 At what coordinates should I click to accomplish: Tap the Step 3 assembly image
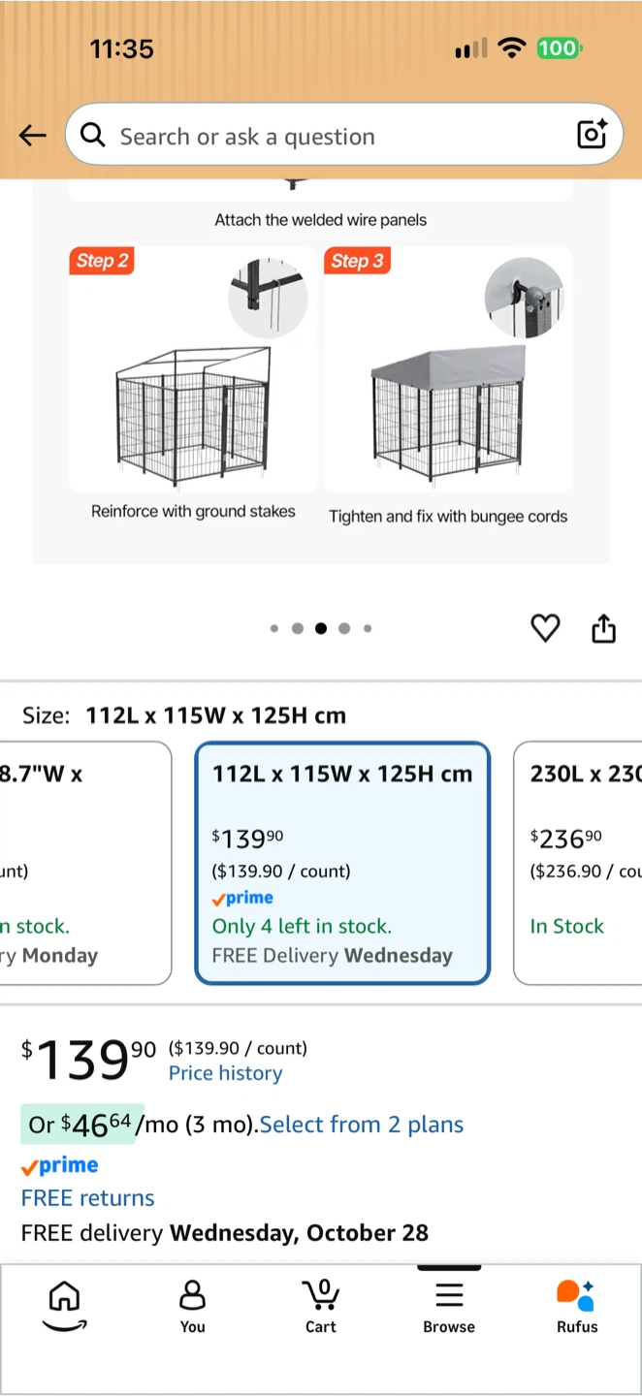pos(448,369)
